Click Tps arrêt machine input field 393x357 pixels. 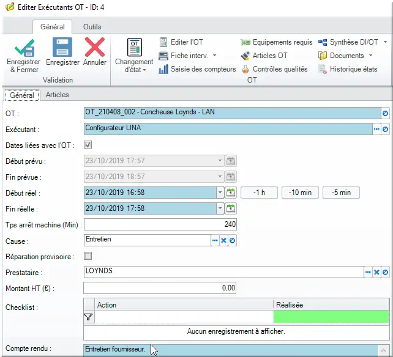click(160, 224)
